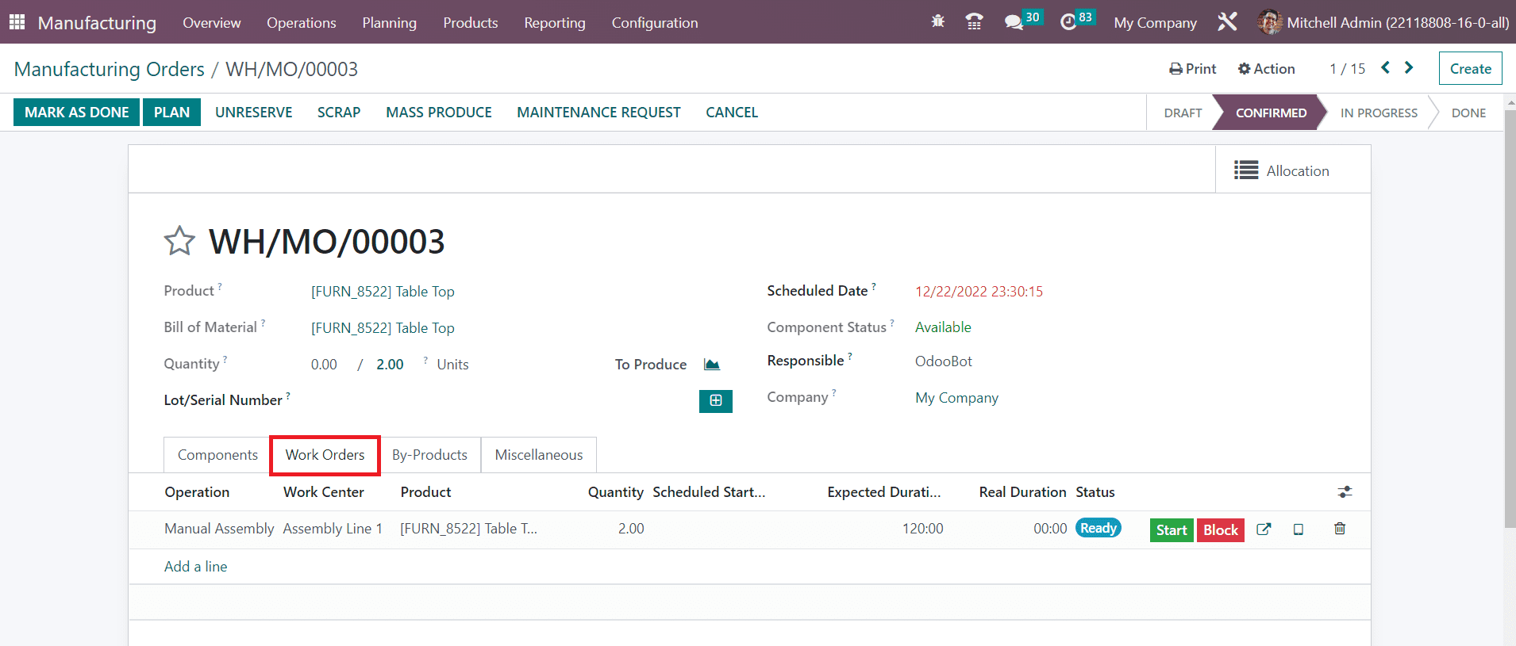
Task: Toggle optional columns settings icon
Action: pos(1345,492)
